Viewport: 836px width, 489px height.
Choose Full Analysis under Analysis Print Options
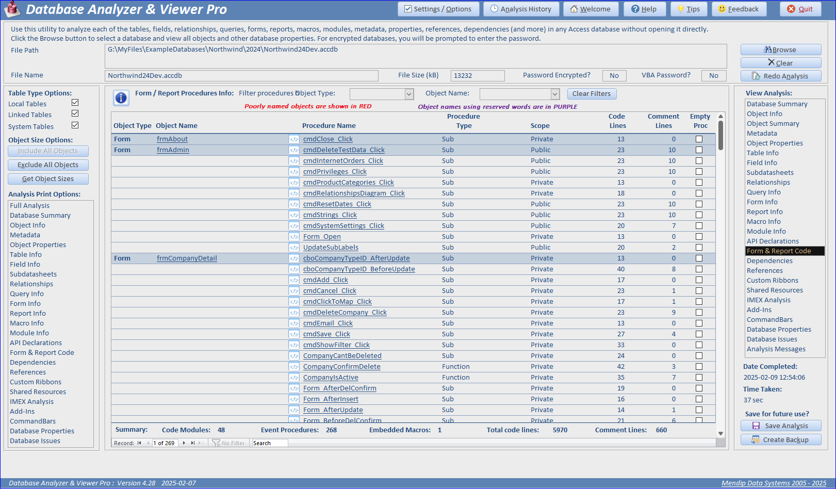coord(30,206)
